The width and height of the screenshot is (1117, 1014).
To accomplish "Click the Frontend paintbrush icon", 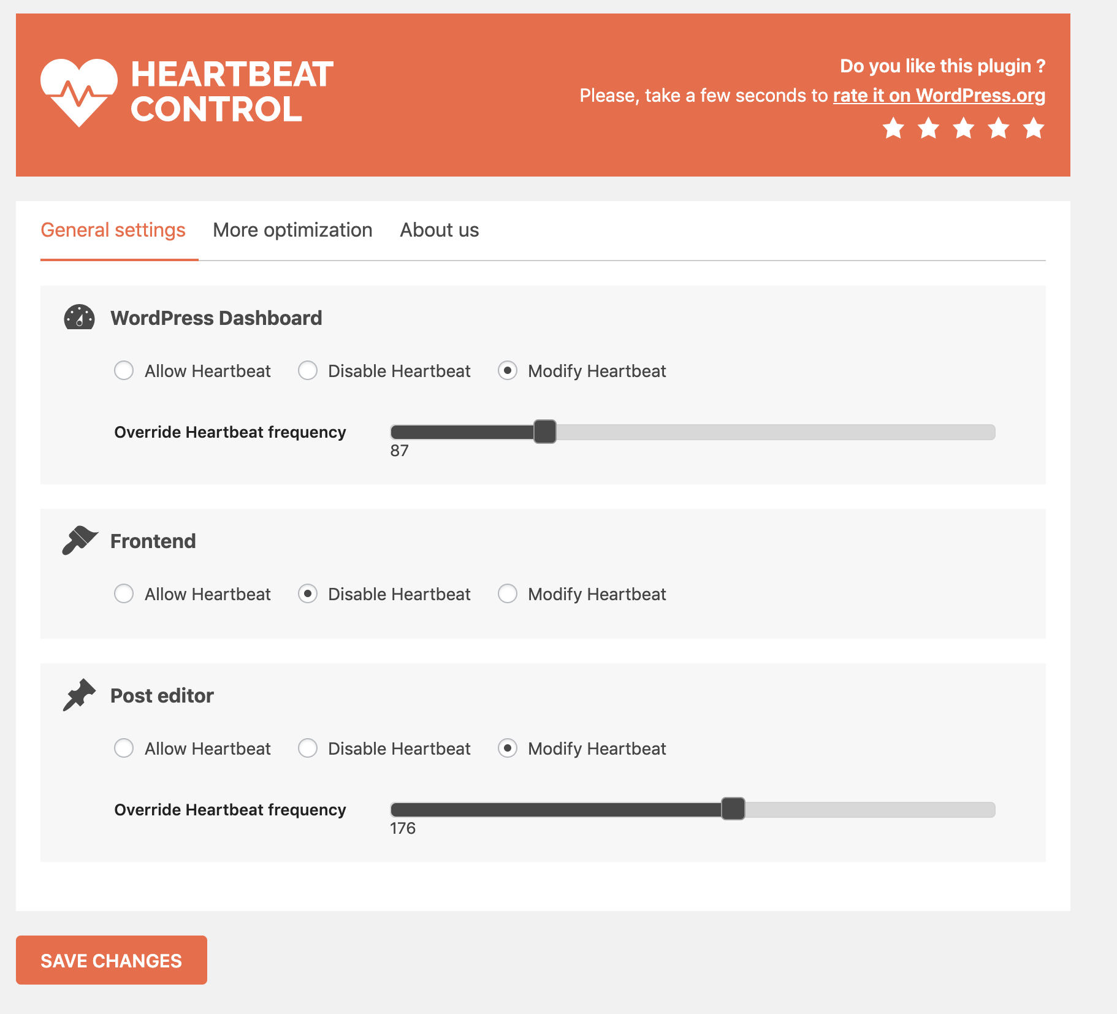I will 79,541.
